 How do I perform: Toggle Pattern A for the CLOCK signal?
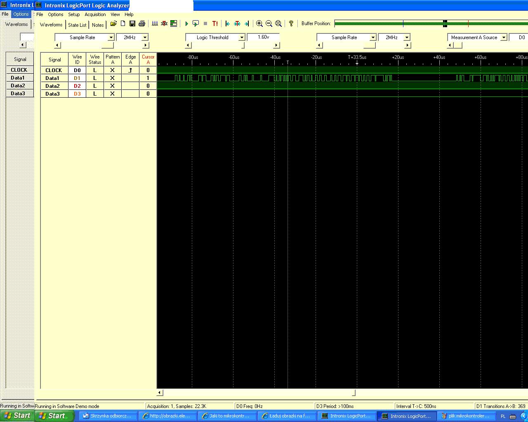[x=113, y=70]
